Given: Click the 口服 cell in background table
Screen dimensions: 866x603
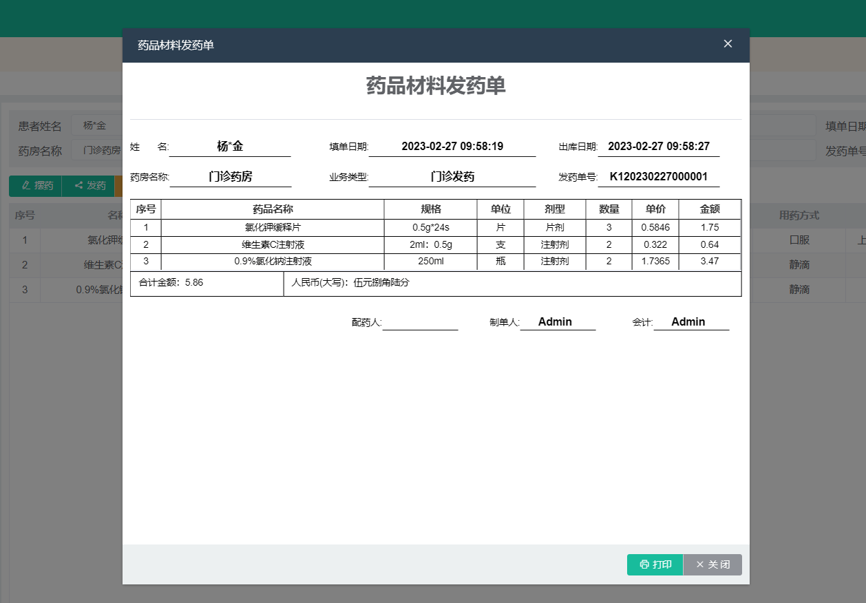Looking at the screenshot, I should coord(799,240).
